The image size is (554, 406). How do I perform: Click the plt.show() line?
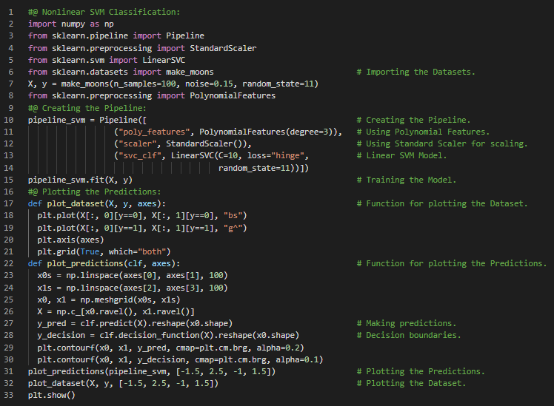pos(52,396)
